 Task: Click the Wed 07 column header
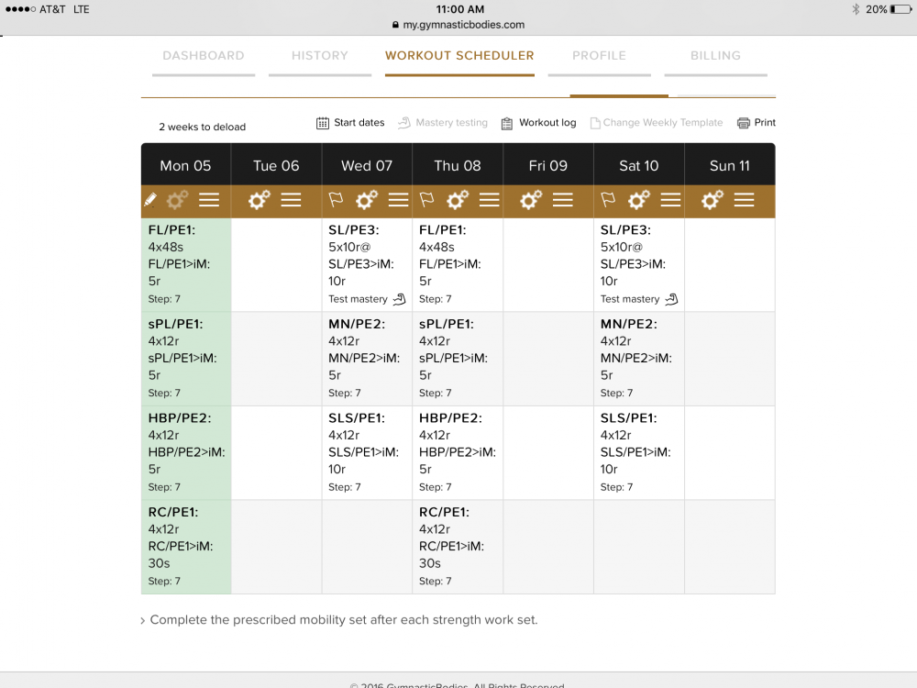click(x=367, y=165)
